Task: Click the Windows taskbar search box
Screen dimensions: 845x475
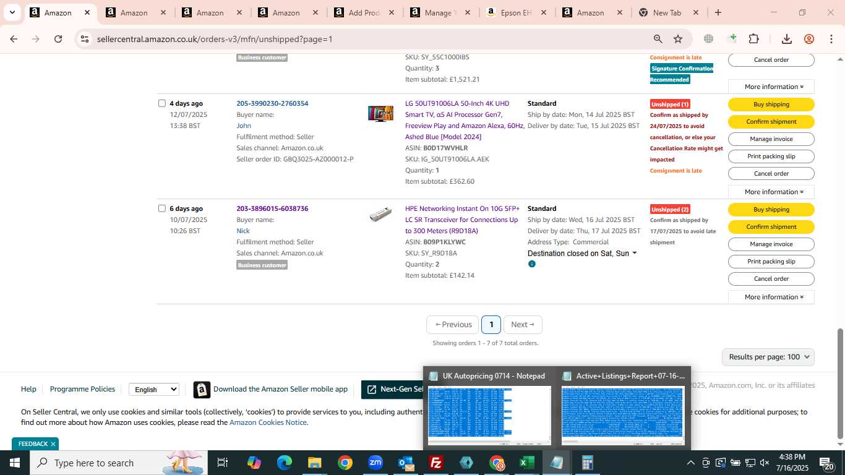Action: pos(118,463)
